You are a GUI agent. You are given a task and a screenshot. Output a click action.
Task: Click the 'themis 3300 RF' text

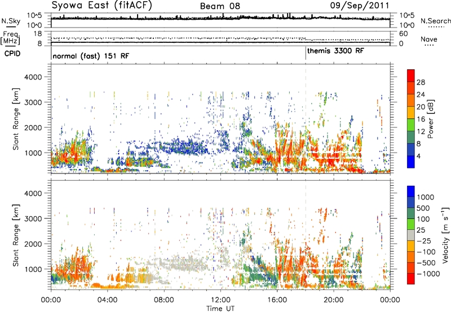tap(335, 51)
